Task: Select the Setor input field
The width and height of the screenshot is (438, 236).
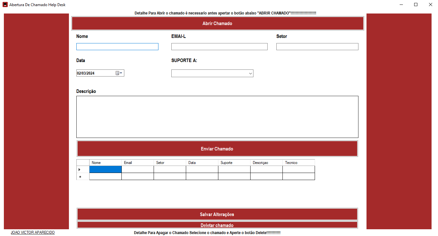Action: click(x=317, y=47)
